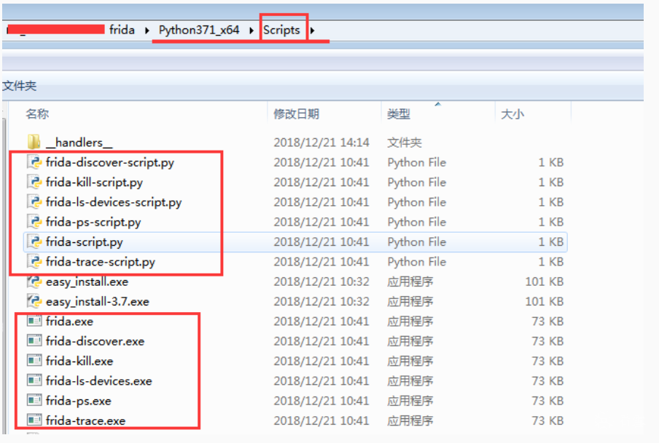Select file name frida-discover.exe

tap(95, 341)
